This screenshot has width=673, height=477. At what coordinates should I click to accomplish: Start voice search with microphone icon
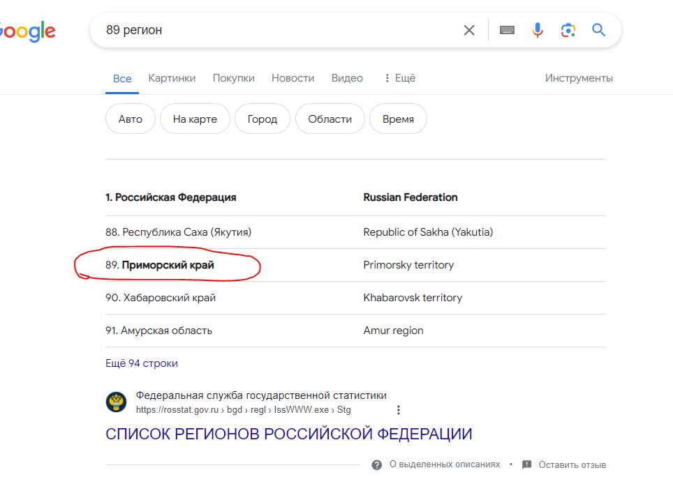[x=538, y=30]
